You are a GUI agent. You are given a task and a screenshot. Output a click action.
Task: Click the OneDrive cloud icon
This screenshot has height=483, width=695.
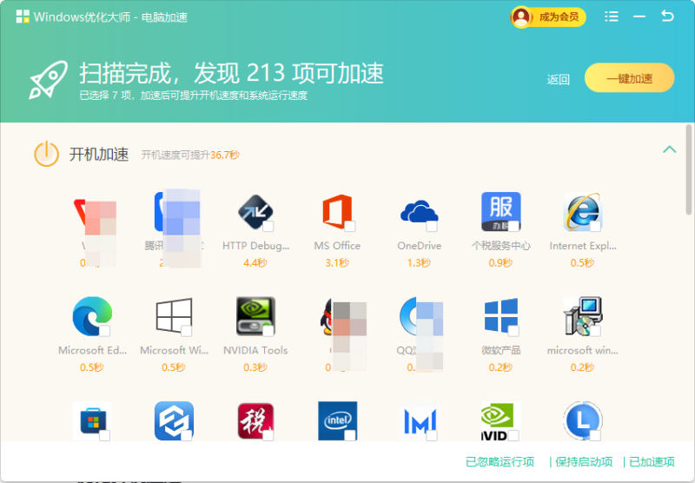tap(419, 212)
